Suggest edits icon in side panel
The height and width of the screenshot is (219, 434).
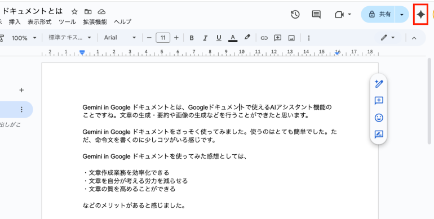click(379, 135)
